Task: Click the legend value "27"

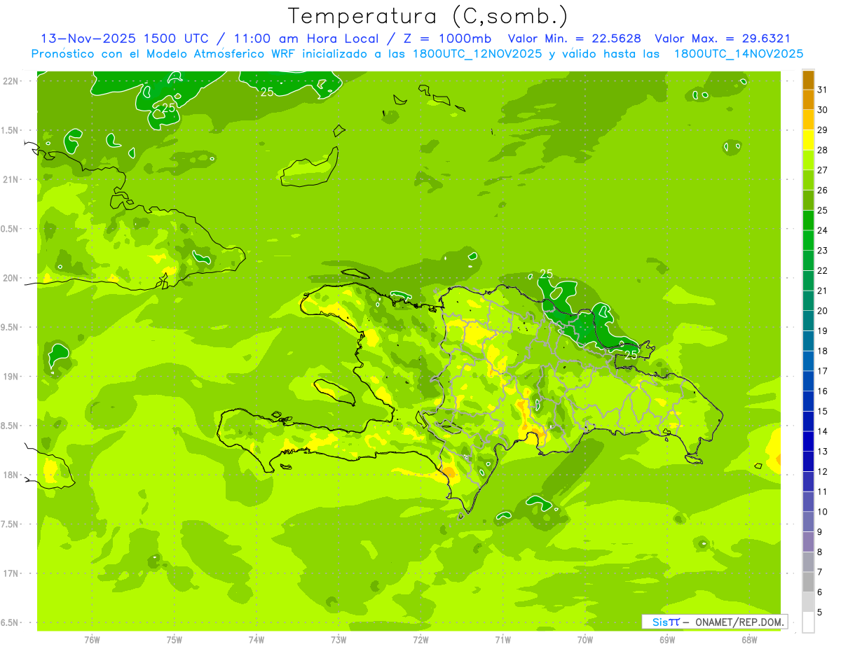Action: pyautogui.click(x=823, y=170)
